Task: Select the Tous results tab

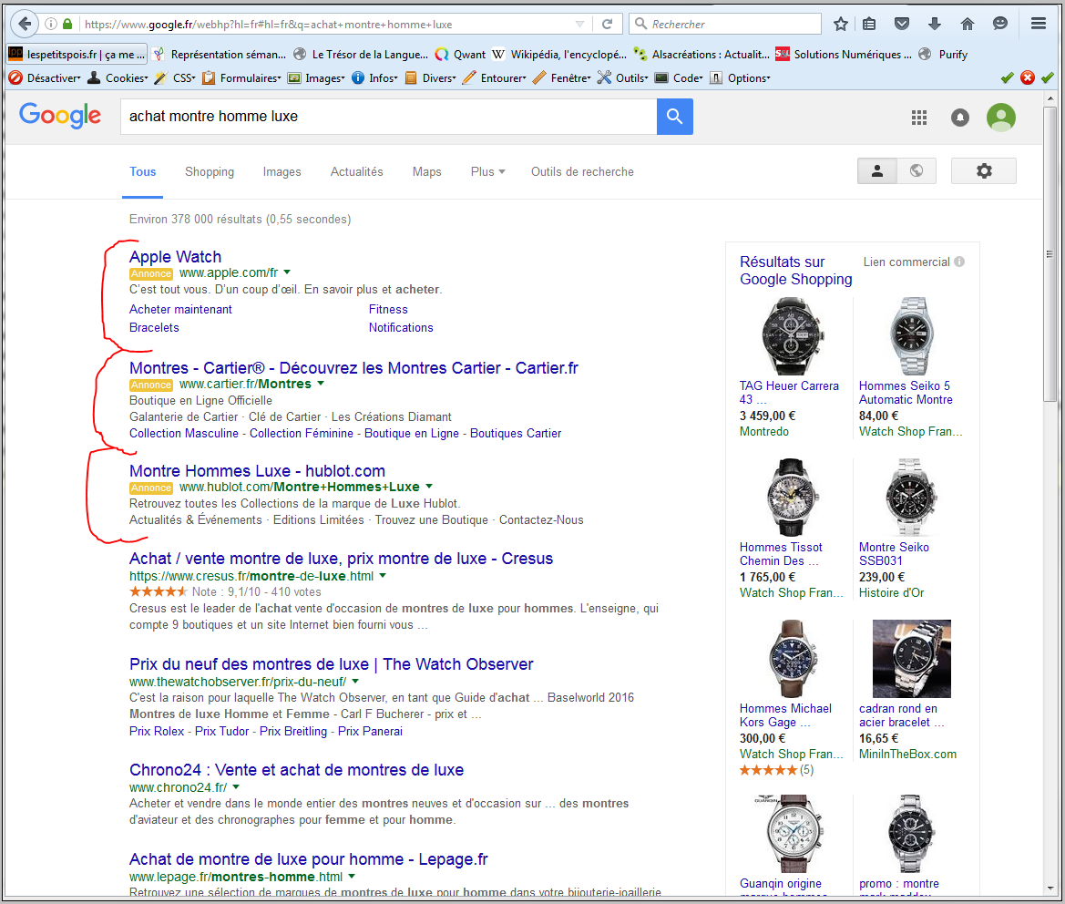Action: pos(143,172)
